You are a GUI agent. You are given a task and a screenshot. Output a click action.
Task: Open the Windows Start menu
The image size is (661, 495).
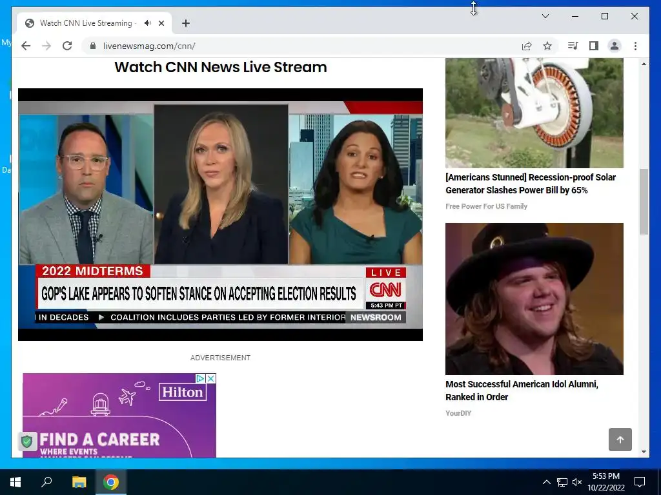[x=15, y=482]
